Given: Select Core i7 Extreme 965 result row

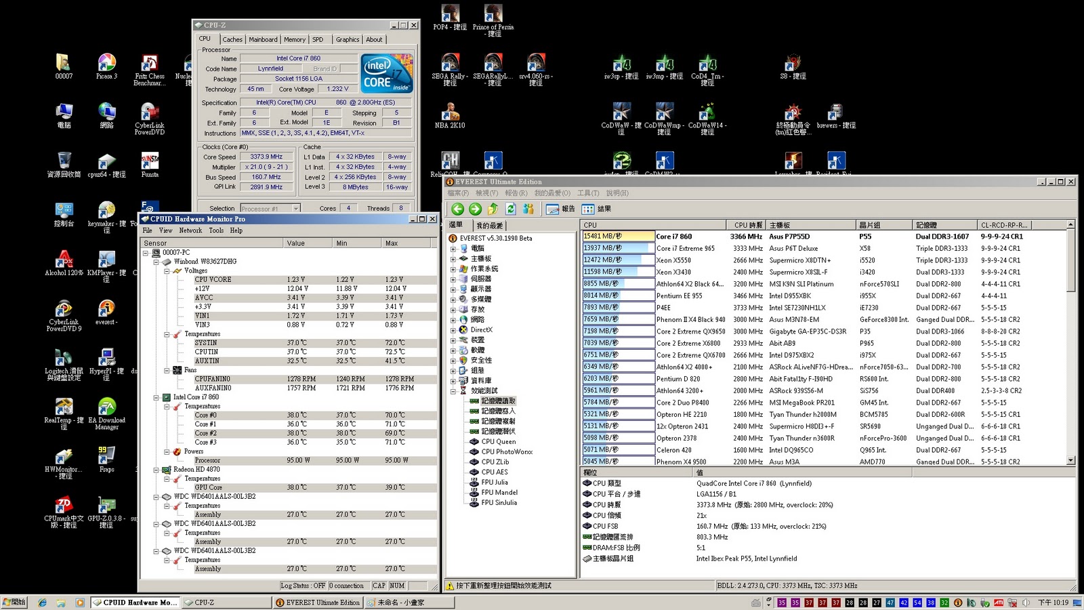Looking at the screenshot, I should click(x=824, y=249).
